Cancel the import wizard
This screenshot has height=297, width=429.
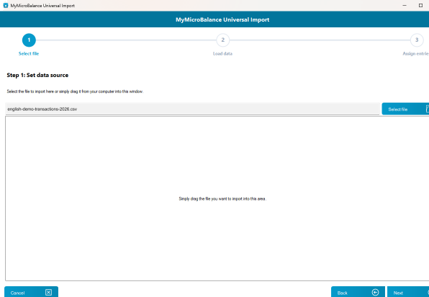coord(31,292)
